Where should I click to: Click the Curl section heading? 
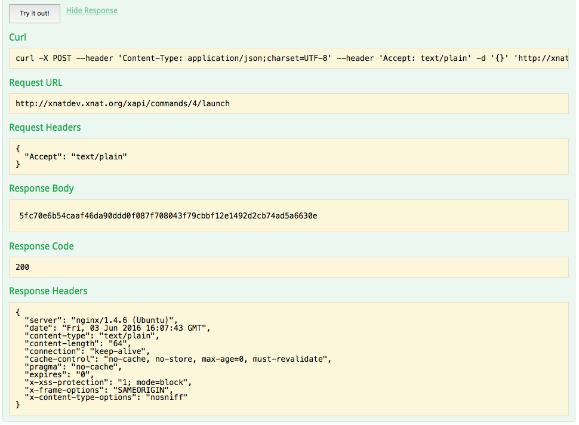coord(18,38)
